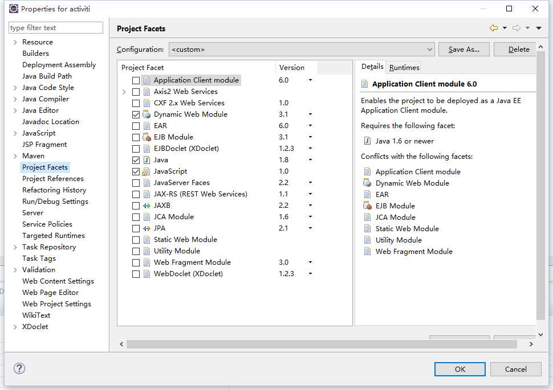
Task: Open back history dropdown arrow
Action: tap(505, 28)
